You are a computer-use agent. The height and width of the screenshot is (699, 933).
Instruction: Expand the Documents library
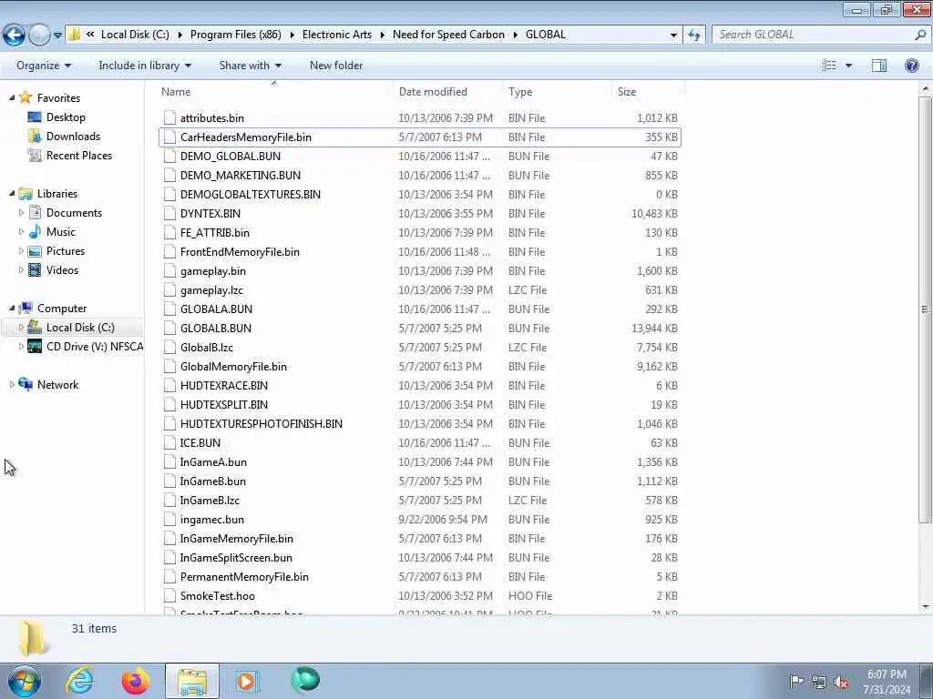[x=22, y=212]
